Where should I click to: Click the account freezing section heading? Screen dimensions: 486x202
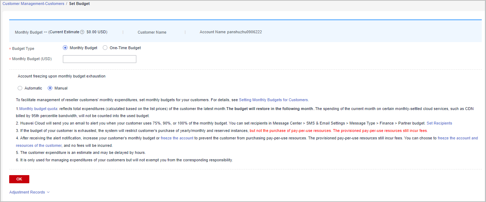coord(61,76)
